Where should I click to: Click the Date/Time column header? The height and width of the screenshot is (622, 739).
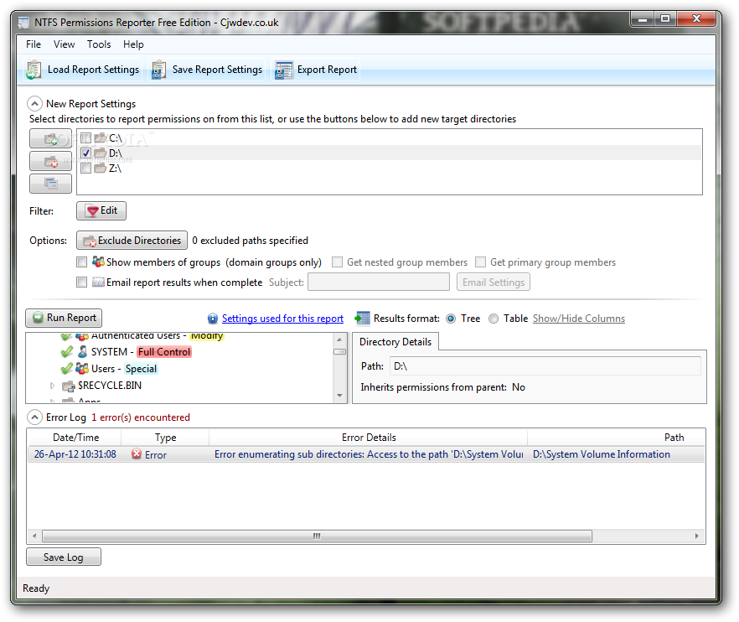point(75,438)
